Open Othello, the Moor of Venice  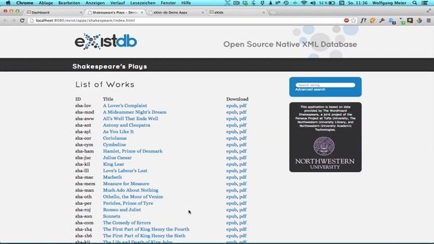pyautogui.click(x=133, y=197)
